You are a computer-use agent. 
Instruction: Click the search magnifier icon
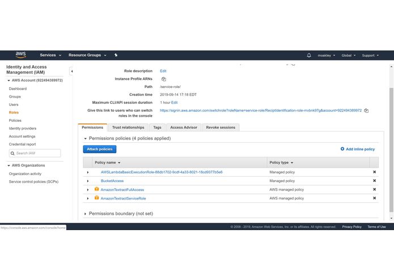coord(12,153)
